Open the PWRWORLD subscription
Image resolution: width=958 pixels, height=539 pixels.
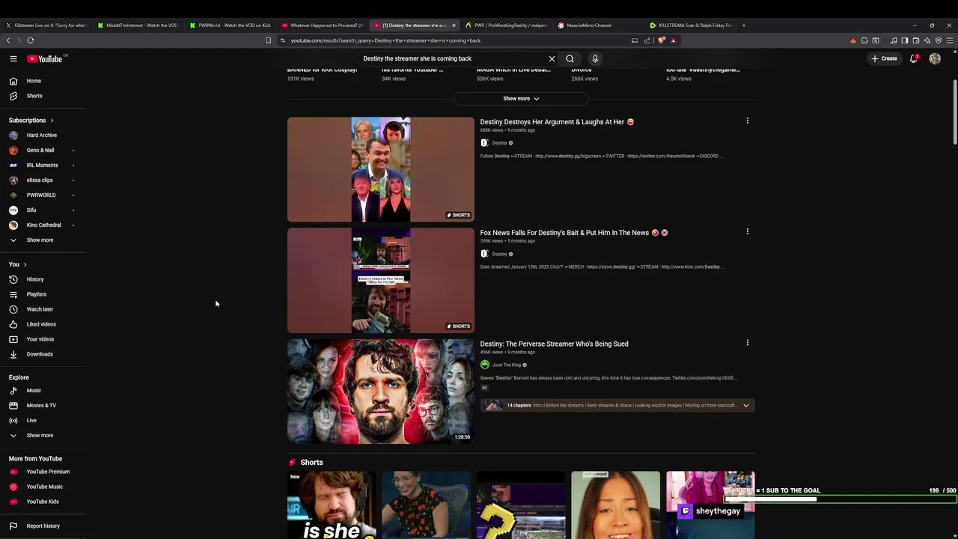(43, 195)
